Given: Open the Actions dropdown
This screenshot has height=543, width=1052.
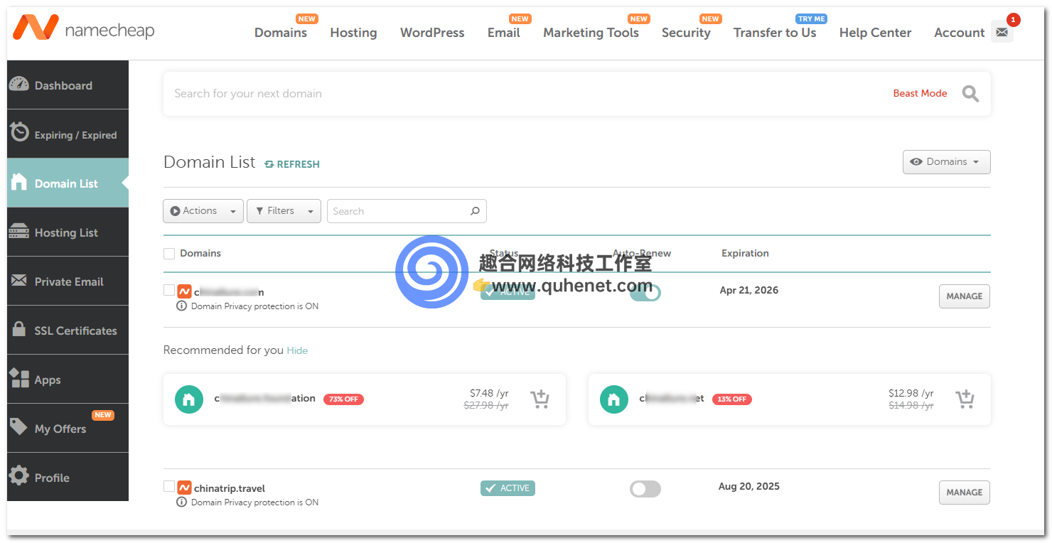Looking at the screenshot, I should click(x=203, y=211).
